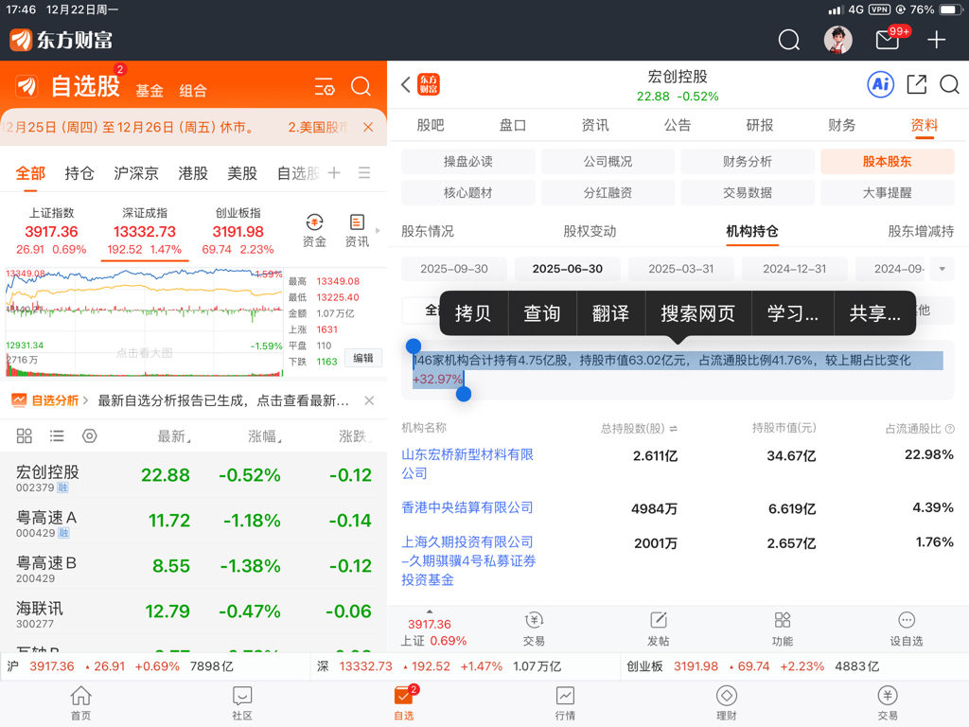Select 宏创控股 row in watchlist
The width and height of the screenshot is (969, 727).
click(x=193, y=475)
